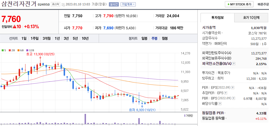The width and height of the screenshot is (269, 126).
Task: Open the 빠른주문 quick order link
Action: click(x=263, y=4)
